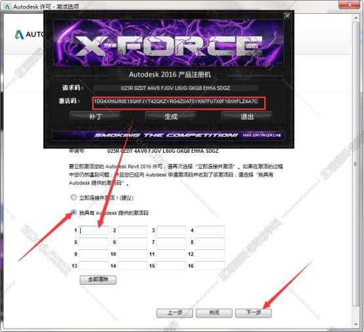Click the Autodesk 2016 产品注册机 heading

(x=170, y=74)
